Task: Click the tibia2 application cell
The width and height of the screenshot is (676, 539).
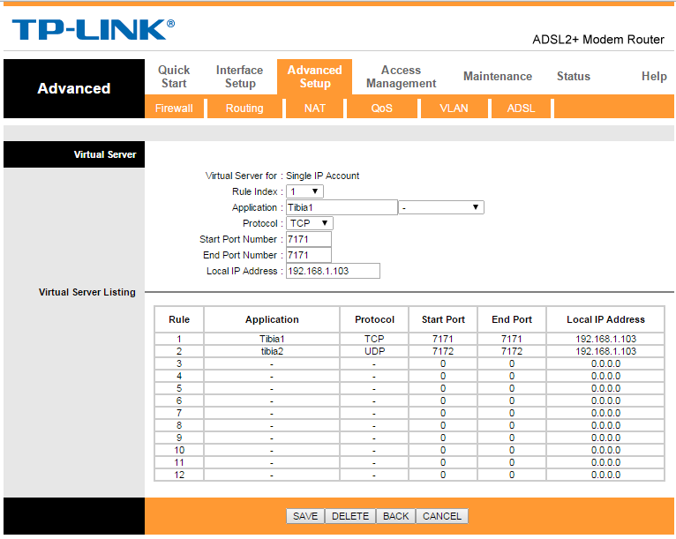Action: (x=272, y=351)
